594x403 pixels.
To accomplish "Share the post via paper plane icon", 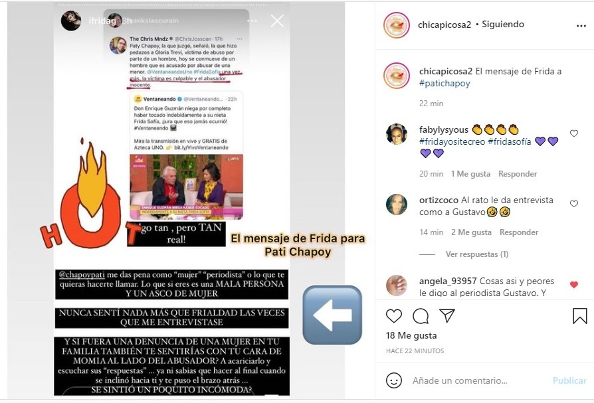I will 447,315.
